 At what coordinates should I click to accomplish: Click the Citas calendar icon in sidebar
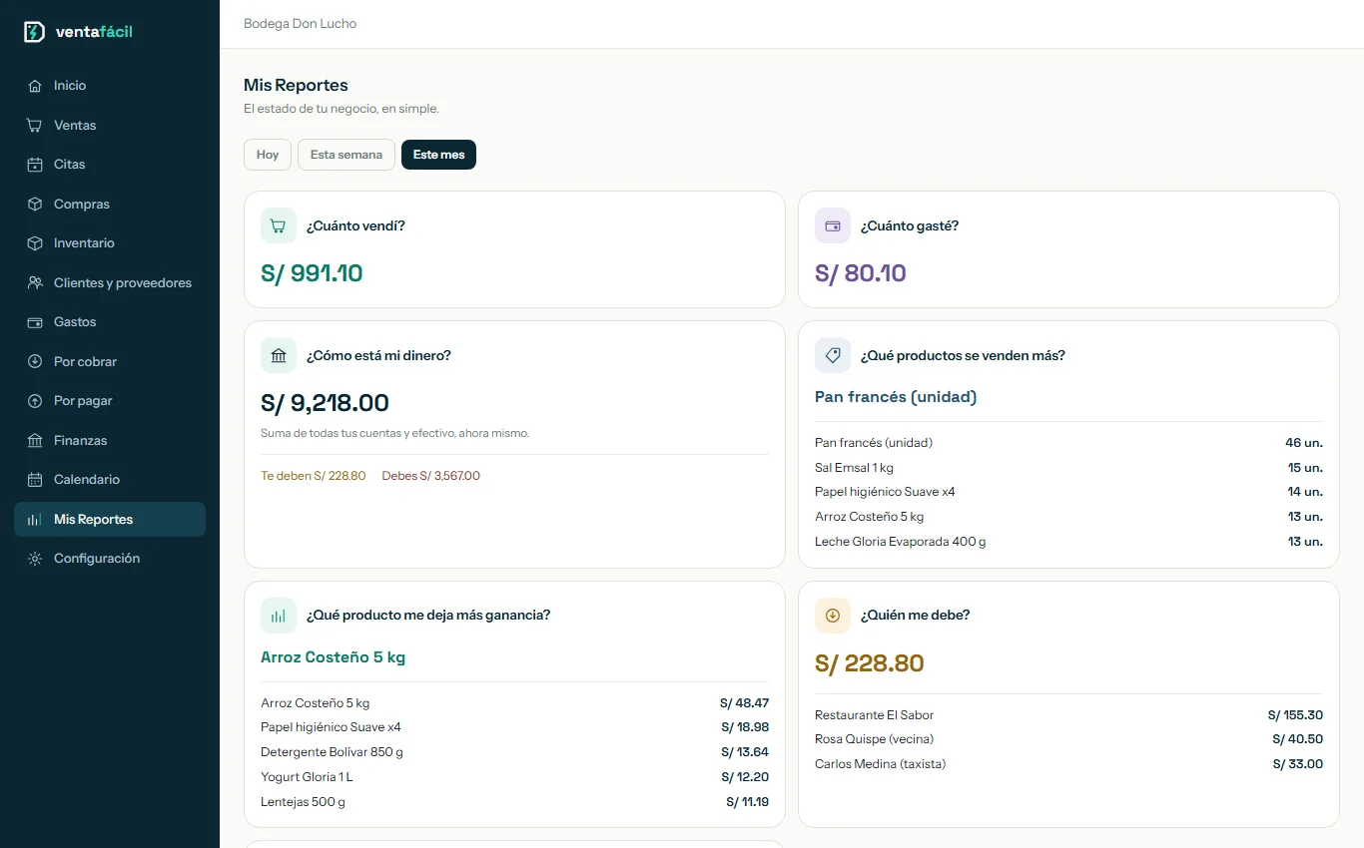pyautogui.click(x=35, y=165)
